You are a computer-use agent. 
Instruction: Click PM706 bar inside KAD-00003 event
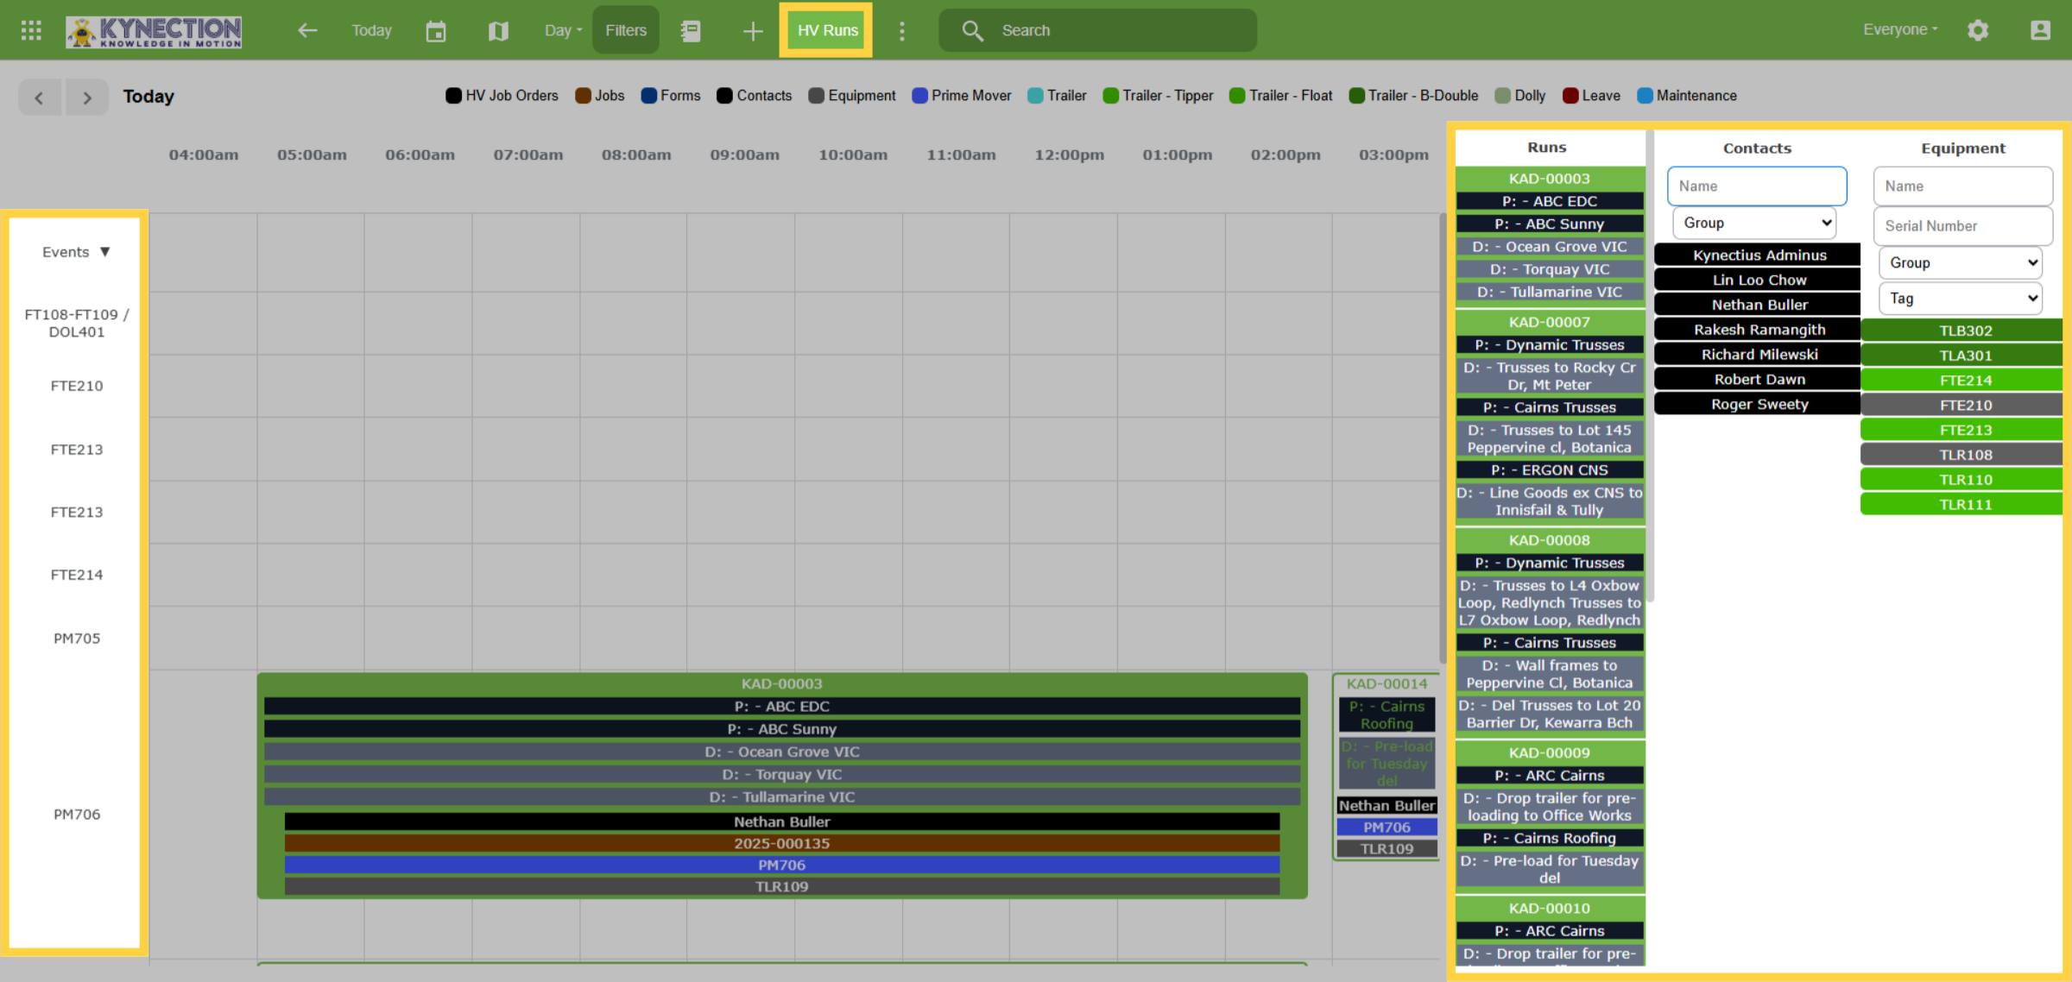(x=782, y=865)
